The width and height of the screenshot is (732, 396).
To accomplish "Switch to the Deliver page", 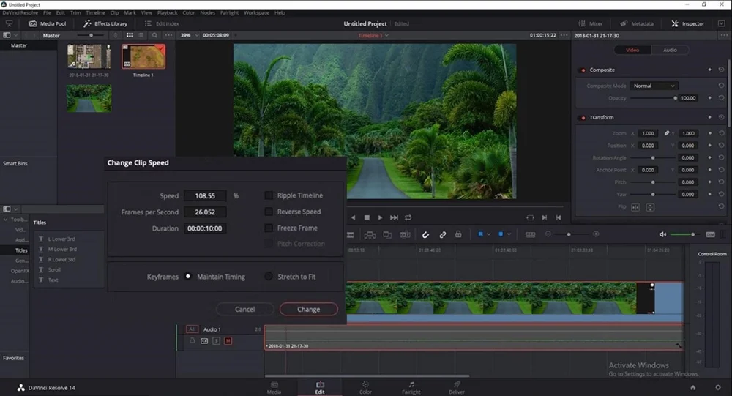I will pyautogui.click(x=457, y=388).
